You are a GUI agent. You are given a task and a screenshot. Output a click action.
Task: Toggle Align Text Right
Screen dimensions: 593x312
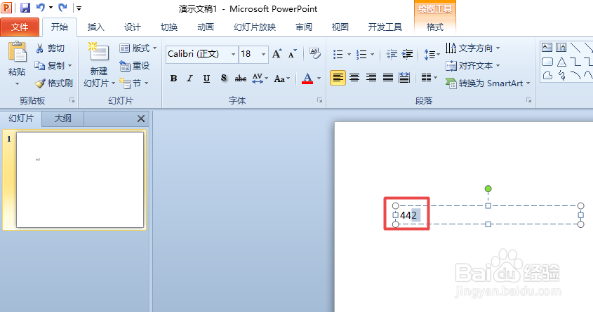tap(371, 78)
